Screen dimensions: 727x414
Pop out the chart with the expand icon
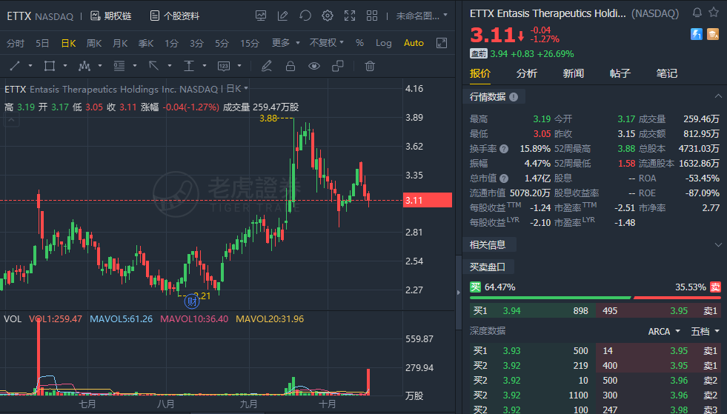tap(442, 43)
